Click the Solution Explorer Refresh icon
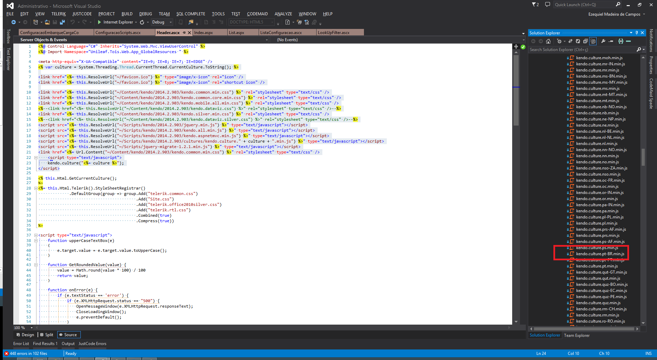 [x=578, y=41]
